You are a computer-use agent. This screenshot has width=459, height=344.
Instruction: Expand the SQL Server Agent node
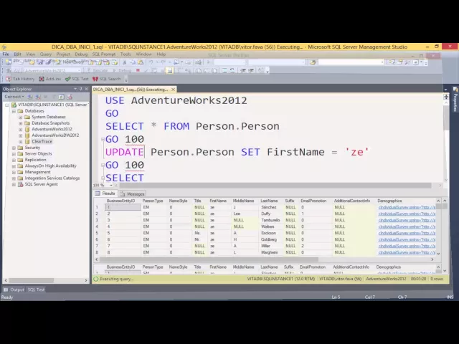pyautogui.click(x=14, y=185)
